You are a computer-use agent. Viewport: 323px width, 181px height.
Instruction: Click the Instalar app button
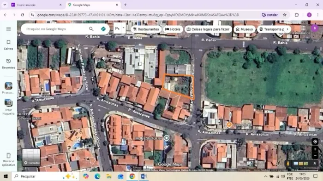(x=269, y=15)
